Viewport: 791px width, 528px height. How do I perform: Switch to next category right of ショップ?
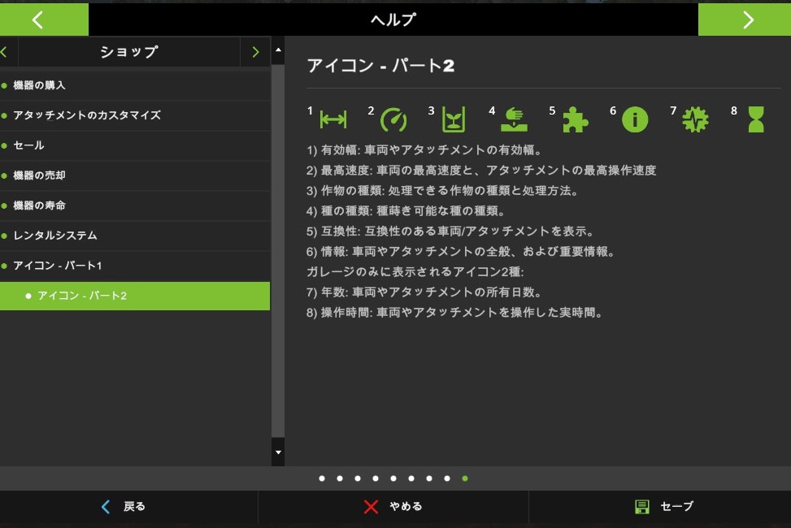pyautogui.click(x=255, y=52)
